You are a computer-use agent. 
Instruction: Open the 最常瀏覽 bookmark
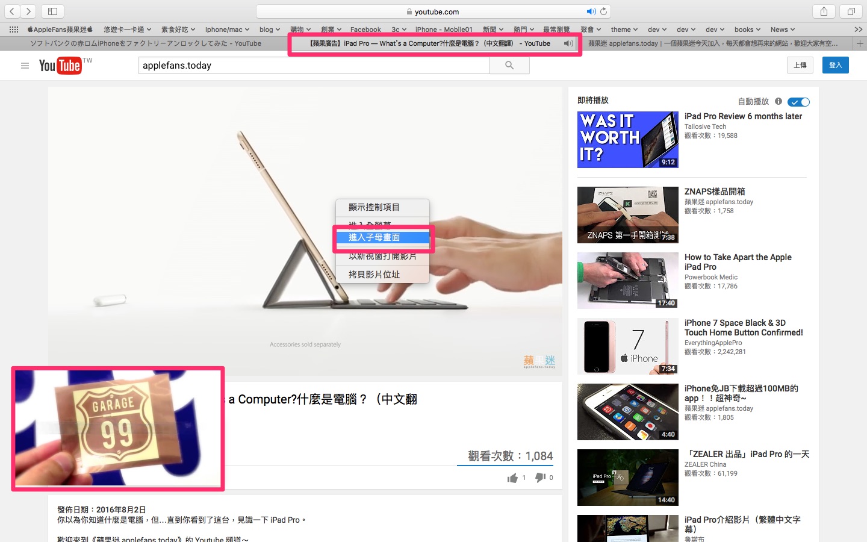tap(556, 29)
